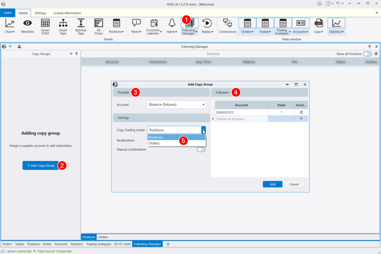The image size is (381, 254).
Task: Open the Economic calendar
Action: (x=154, y=25)
